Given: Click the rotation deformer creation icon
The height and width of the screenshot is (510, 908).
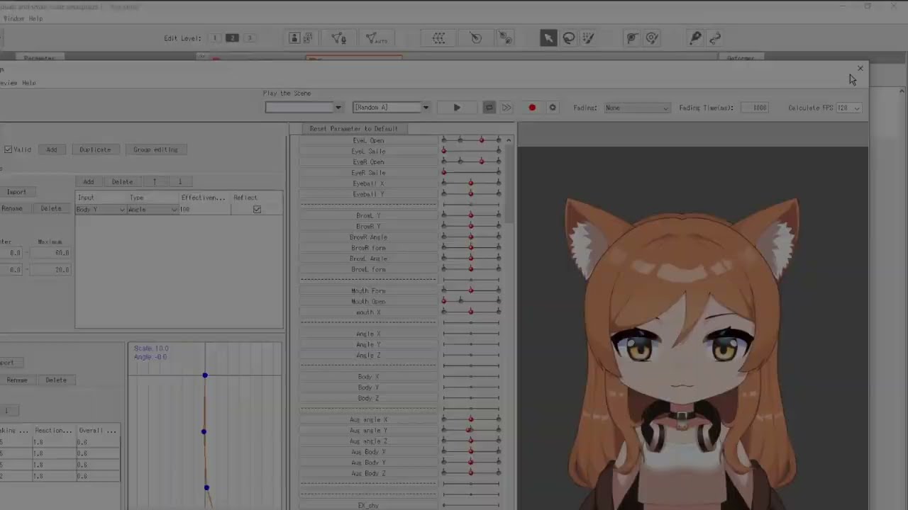Looking at the screenshot, I should coord(476,38).
